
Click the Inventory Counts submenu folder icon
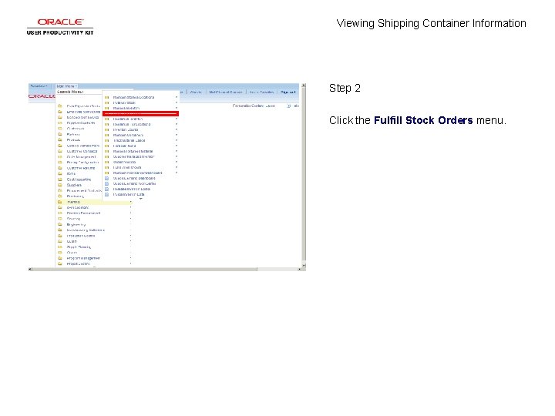pyautogui.click(x=106, y=129)
